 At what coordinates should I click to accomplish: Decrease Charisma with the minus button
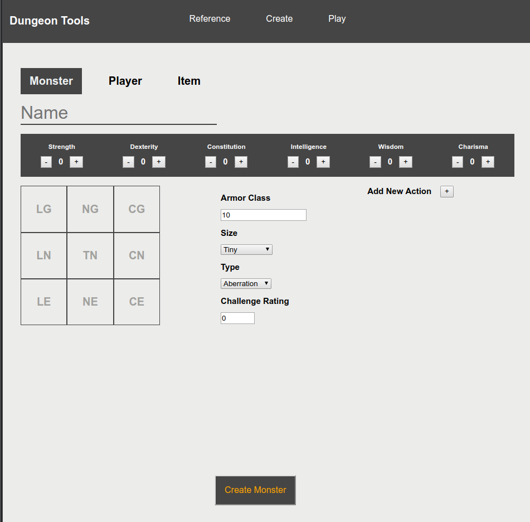(x=458, y=162)
